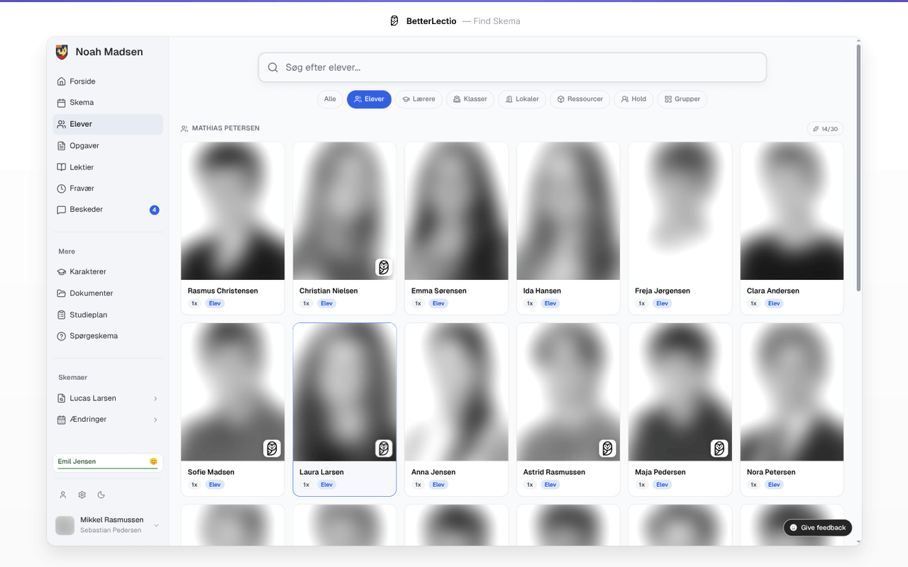Screen dimensions: 908x567
Task: Select the Klasser filter chip
Action: tap(470, 99)
